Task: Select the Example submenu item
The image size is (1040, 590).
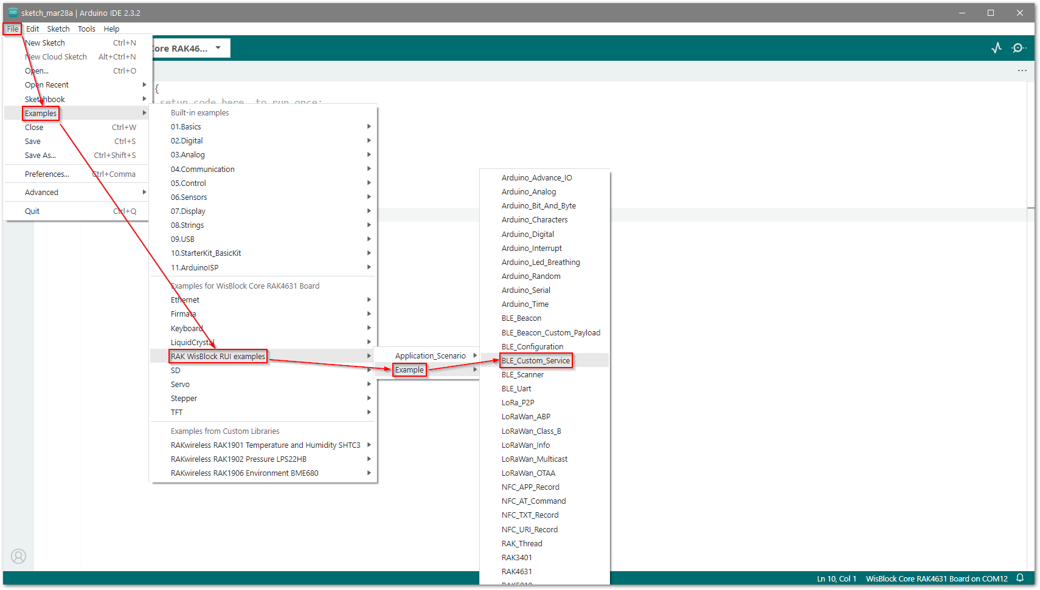Action: (426, 369)
